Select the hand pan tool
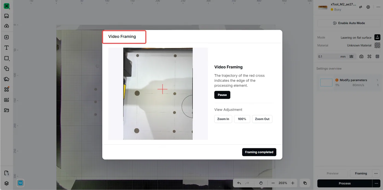Viewport: 383px width, 190px height. tap(261, 183)
